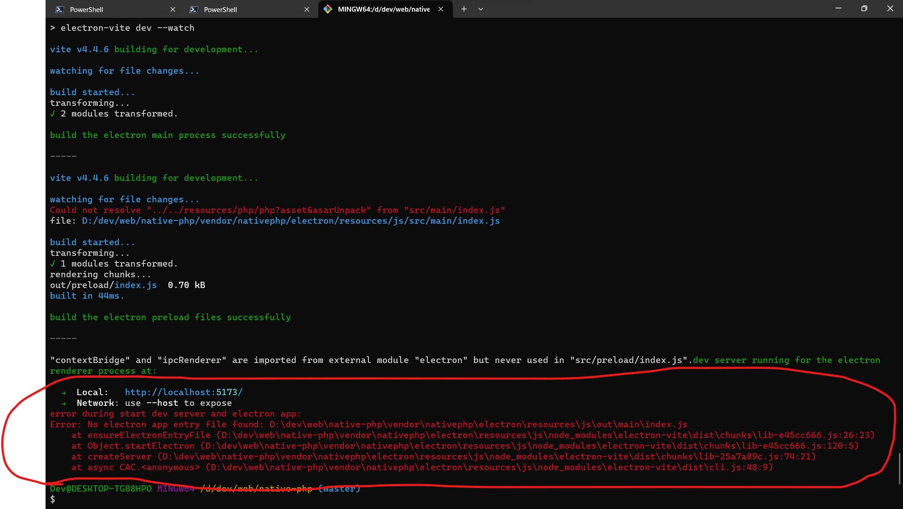Screen dimensions: 903x509
Task: Click the Git MINGW64 icon on the active tab
Action: click(x=327, y=8)
